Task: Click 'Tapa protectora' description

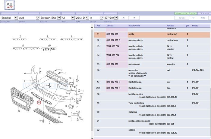Action: (x=136, y=103)
